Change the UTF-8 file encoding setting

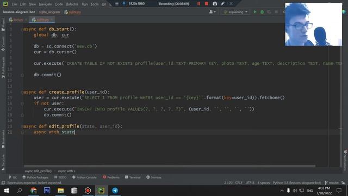pyautogui.click(x=250, y=183)
